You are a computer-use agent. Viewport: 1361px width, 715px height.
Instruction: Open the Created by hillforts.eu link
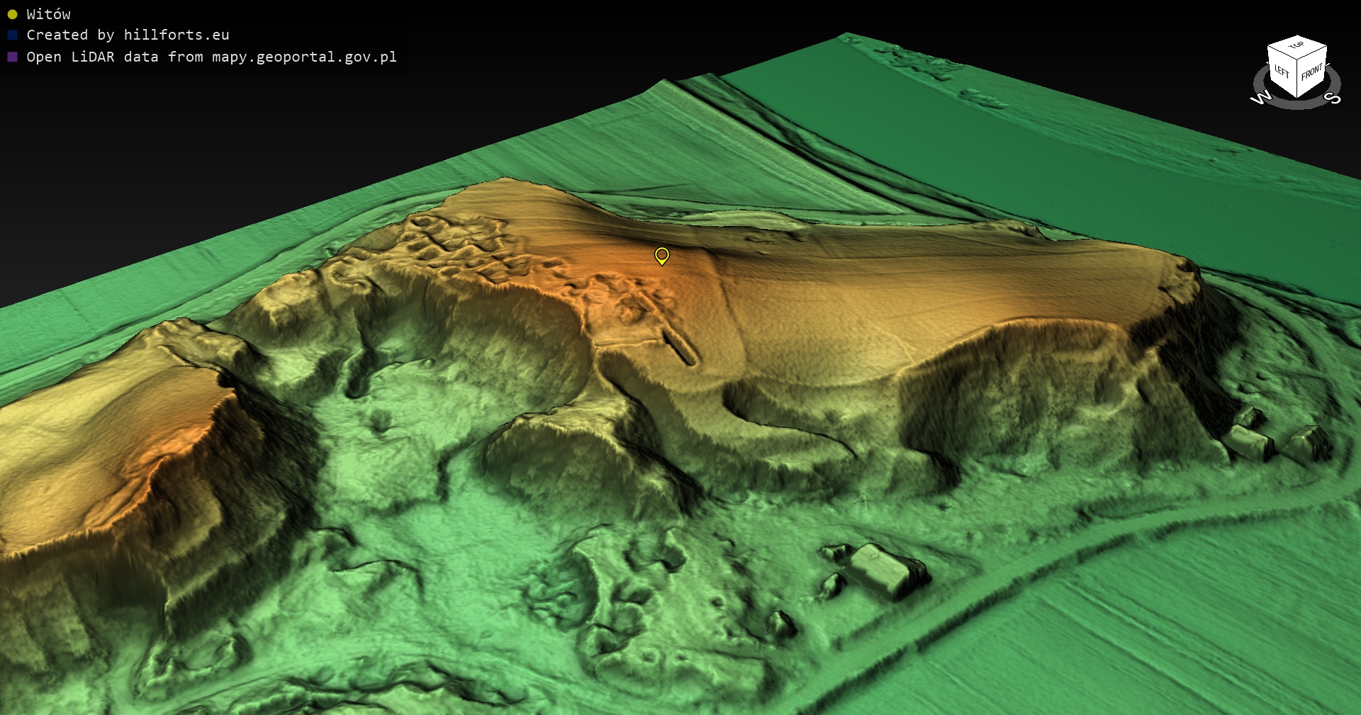[128, 35]
